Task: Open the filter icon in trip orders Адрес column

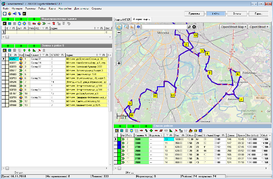Action: [x=100, y=55]
